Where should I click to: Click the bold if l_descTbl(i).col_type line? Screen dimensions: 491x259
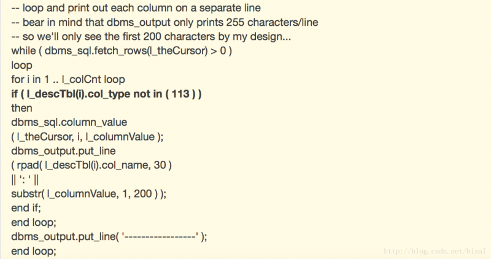[x=106, y=93]
